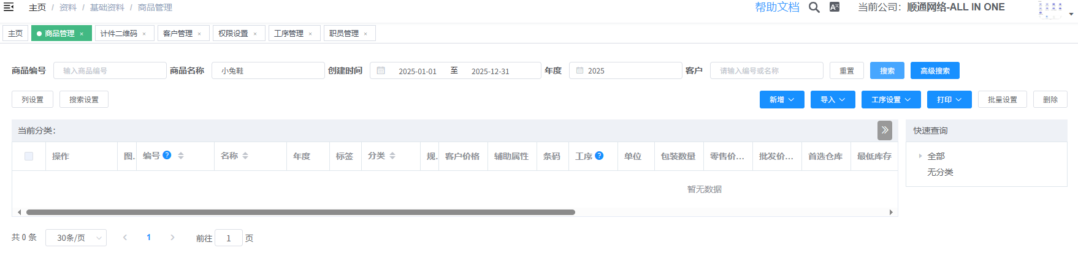Image resolution: width=1078 pixels, height=253 pixels.
Task: Sort the table by 名称 column
Action: click(x=245, y=156)
